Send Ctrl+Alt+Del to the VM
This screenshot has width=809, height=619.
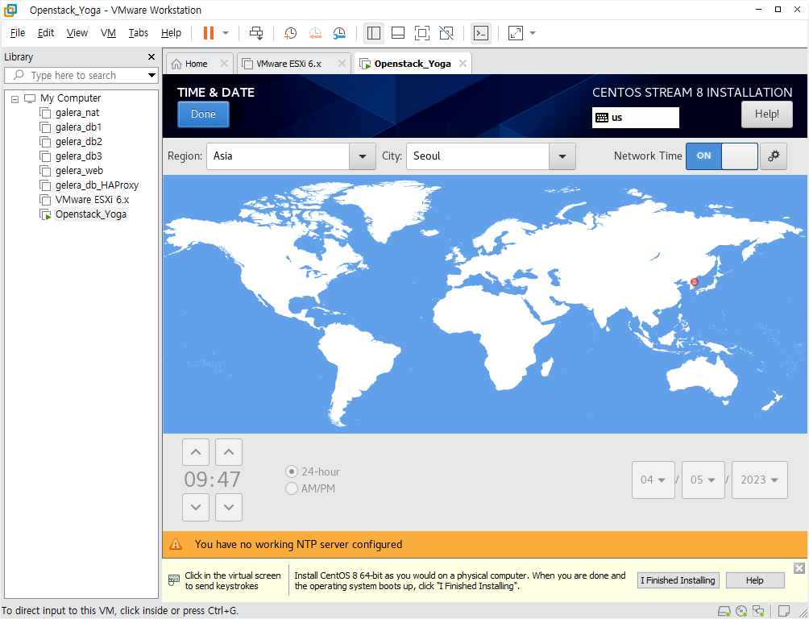pyautogui.click(x=256, y=33)
